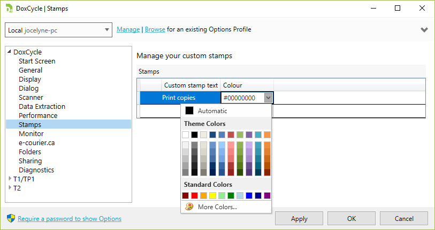Select Stamps in options tree
Image resolution: width=435 pixels, height=230 pixels.
[68, 124]
